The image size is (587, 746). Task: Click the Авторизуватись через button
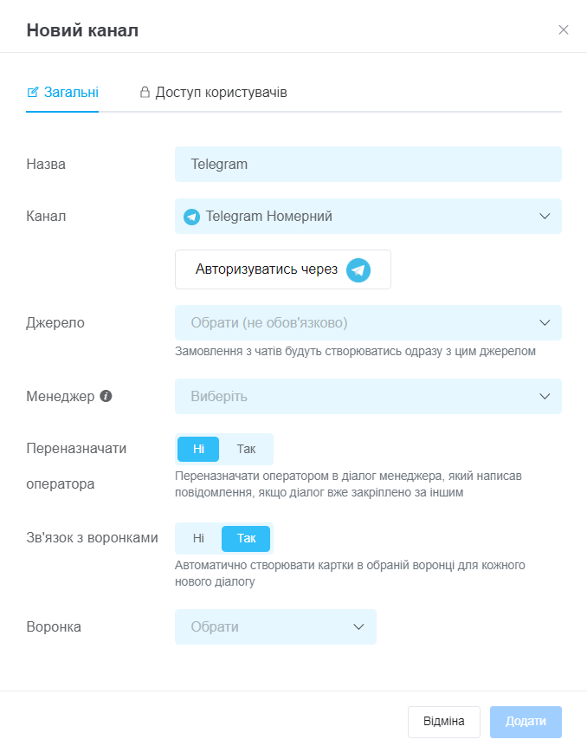(283, 269)
